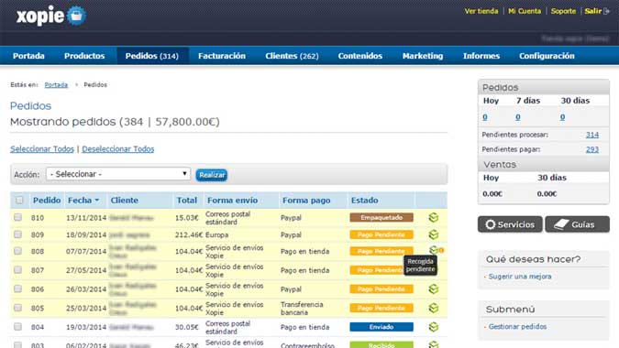
Task: Click the Soporte link
Action: click(563, 11)
